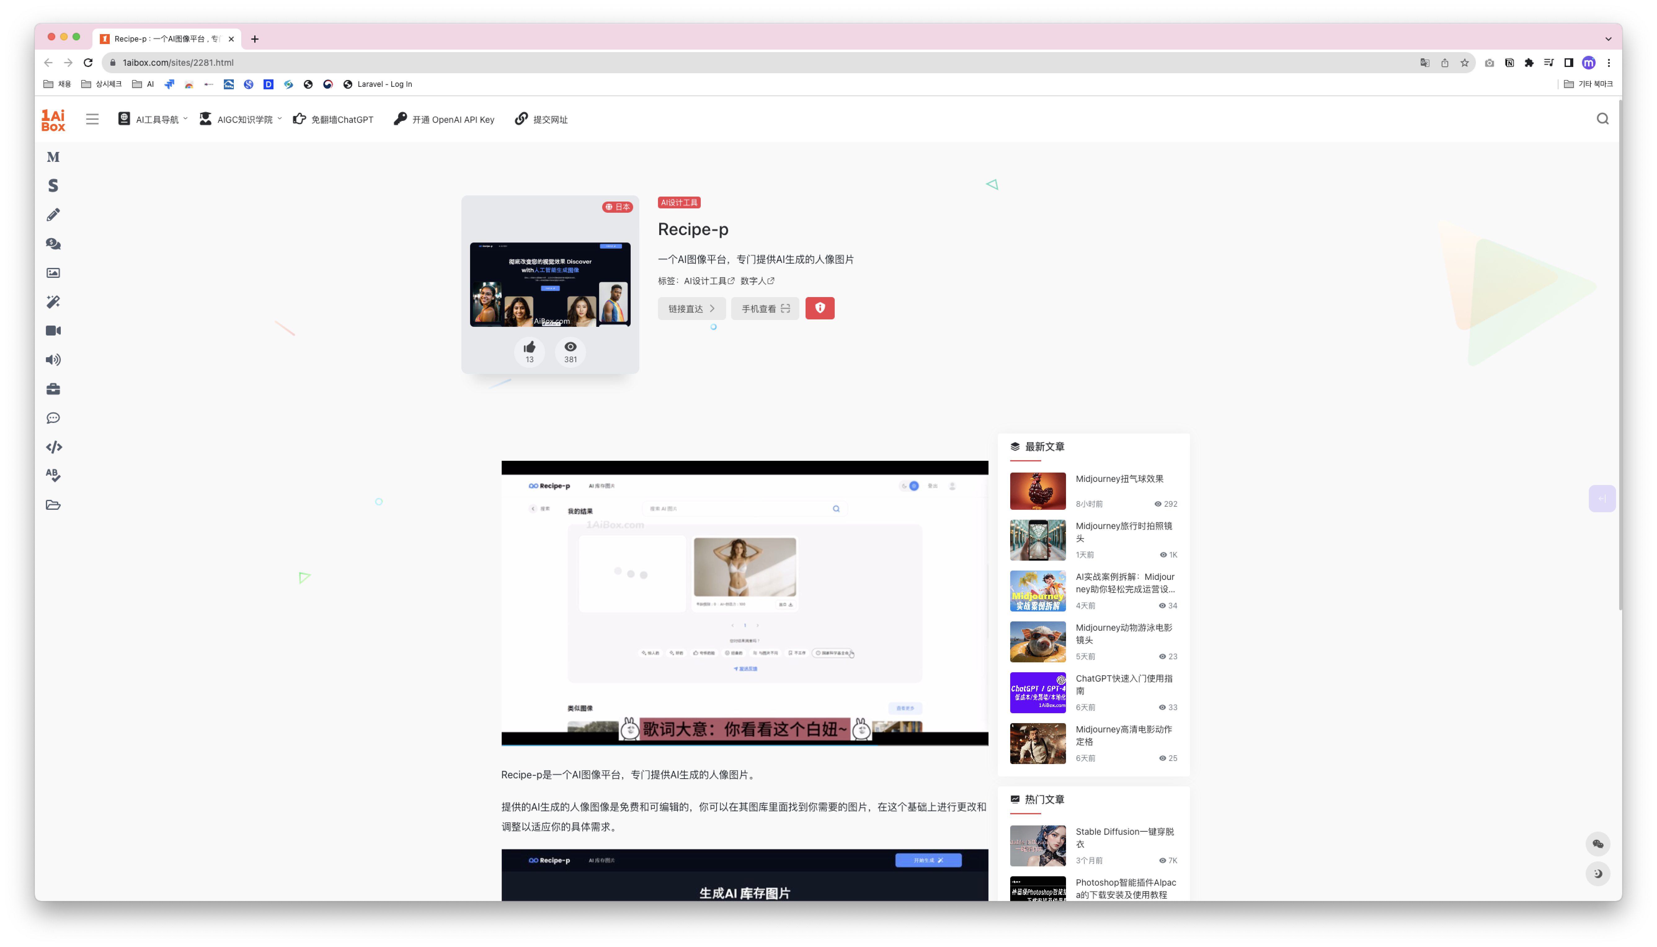Reload the current page

[x=88, y=63]
